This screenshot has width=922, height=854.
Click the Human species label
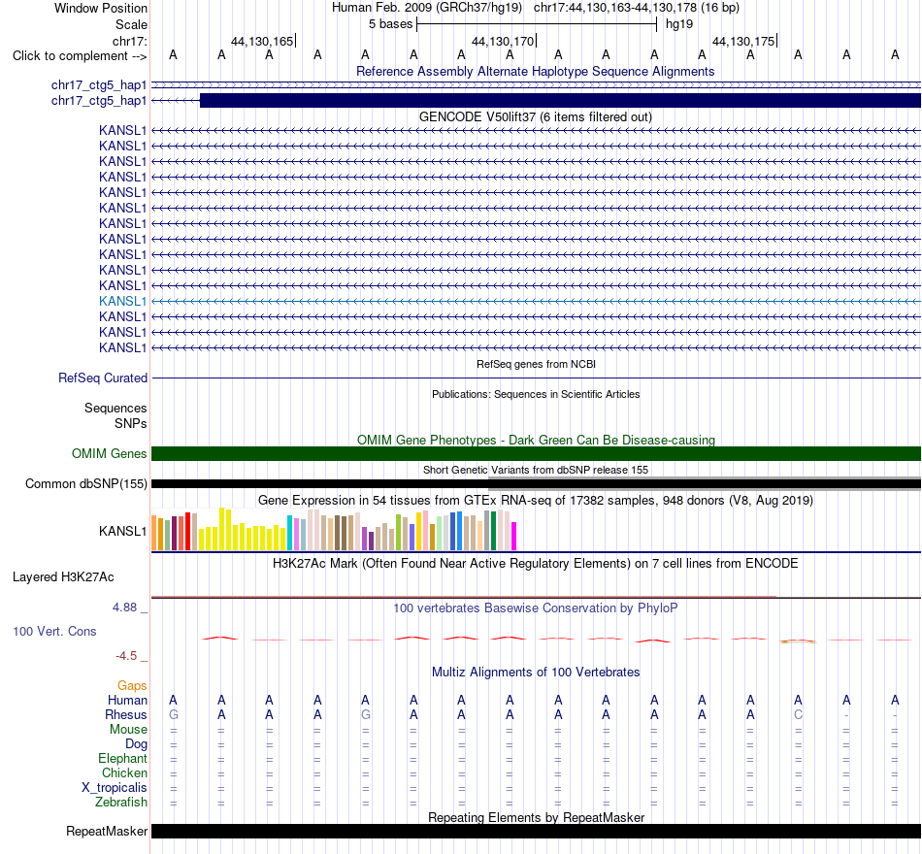coord(127,700)
